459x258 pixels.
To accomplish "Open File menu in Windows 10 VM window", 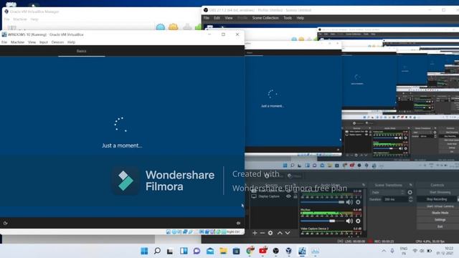I will tap(4, 42).
